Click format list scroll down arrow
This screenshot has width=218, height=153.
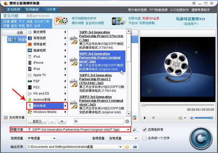129,114
